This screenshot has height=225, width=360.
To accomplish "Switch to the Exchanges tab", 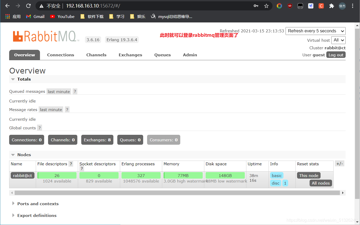I will tap(130, 55).
